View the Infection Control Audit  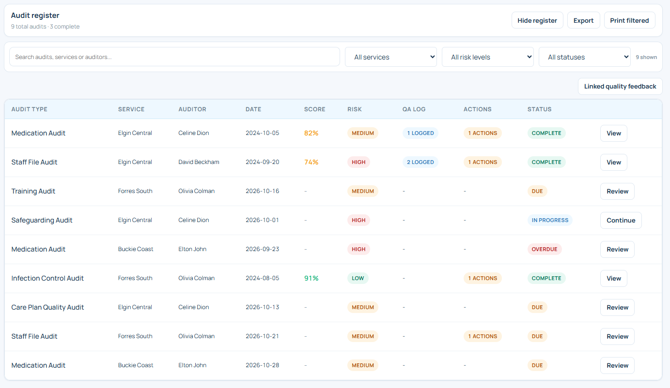coord(614,279)
